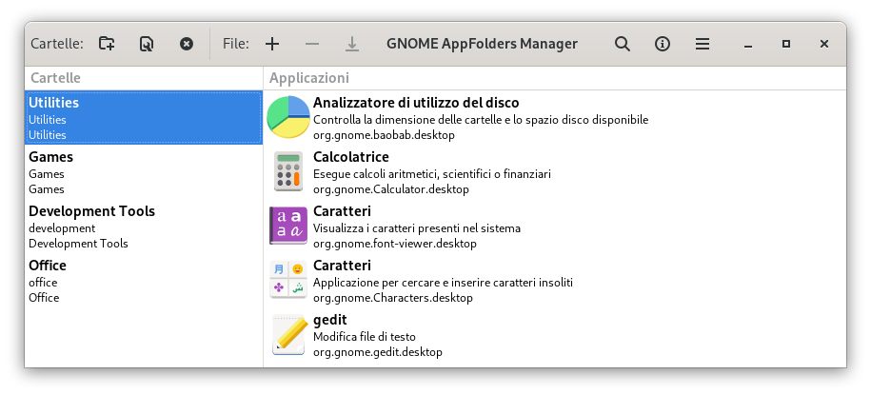Viewport: 871px width, 395px height.
Task: Click org.gnome.Calculator.desktop file name
Action: [391, 189]
